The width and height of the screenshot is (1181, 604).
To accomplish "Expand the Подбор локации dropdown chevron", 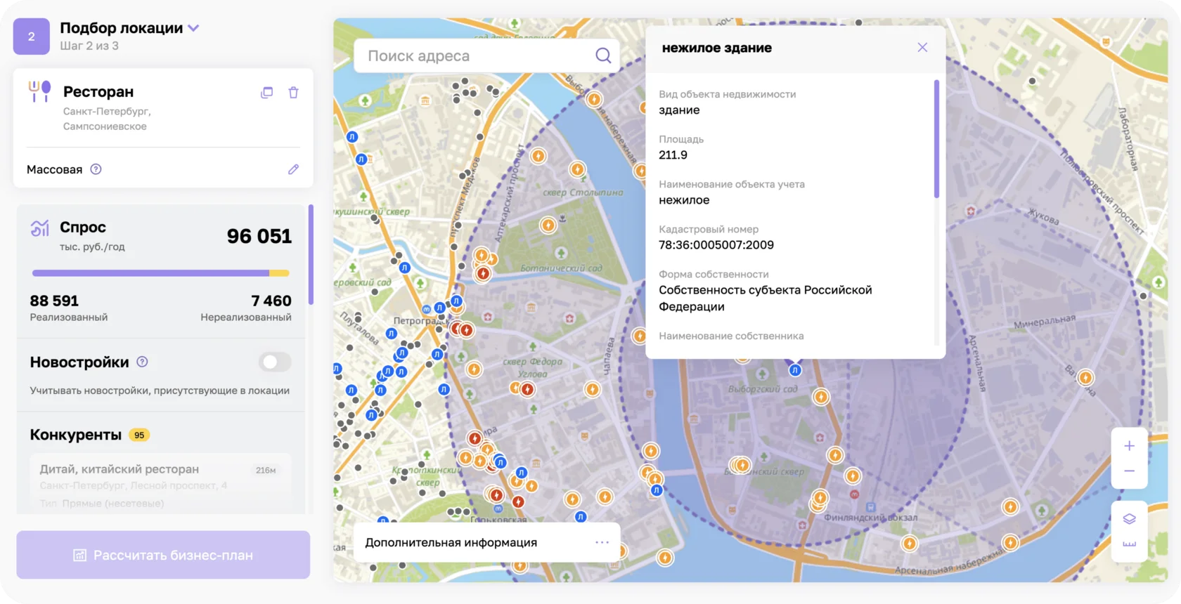I will click(x=194, y=28).
